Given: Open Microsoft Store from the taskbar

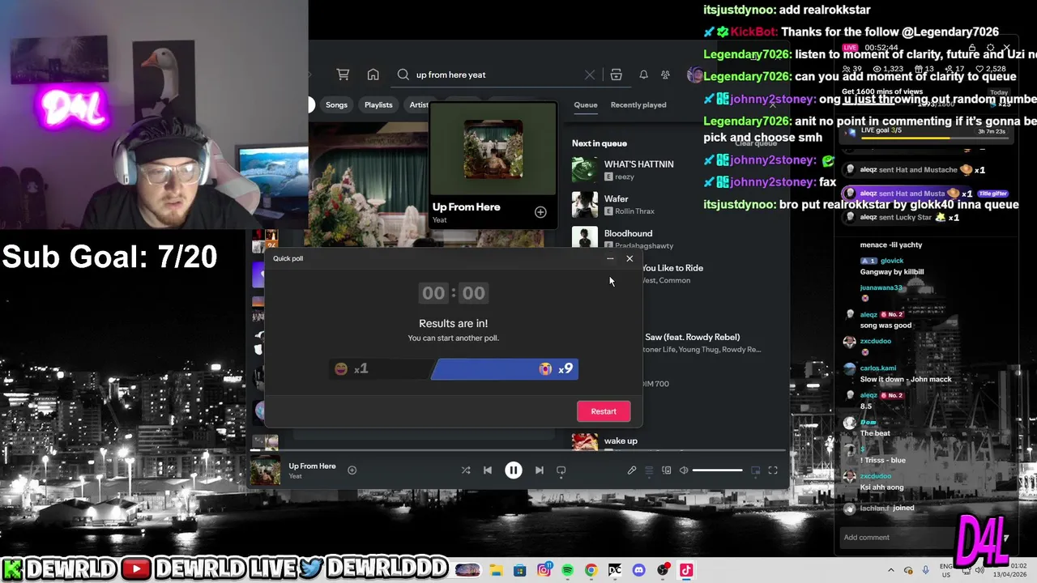Looking at the screenshot, I should pos(520,570).
